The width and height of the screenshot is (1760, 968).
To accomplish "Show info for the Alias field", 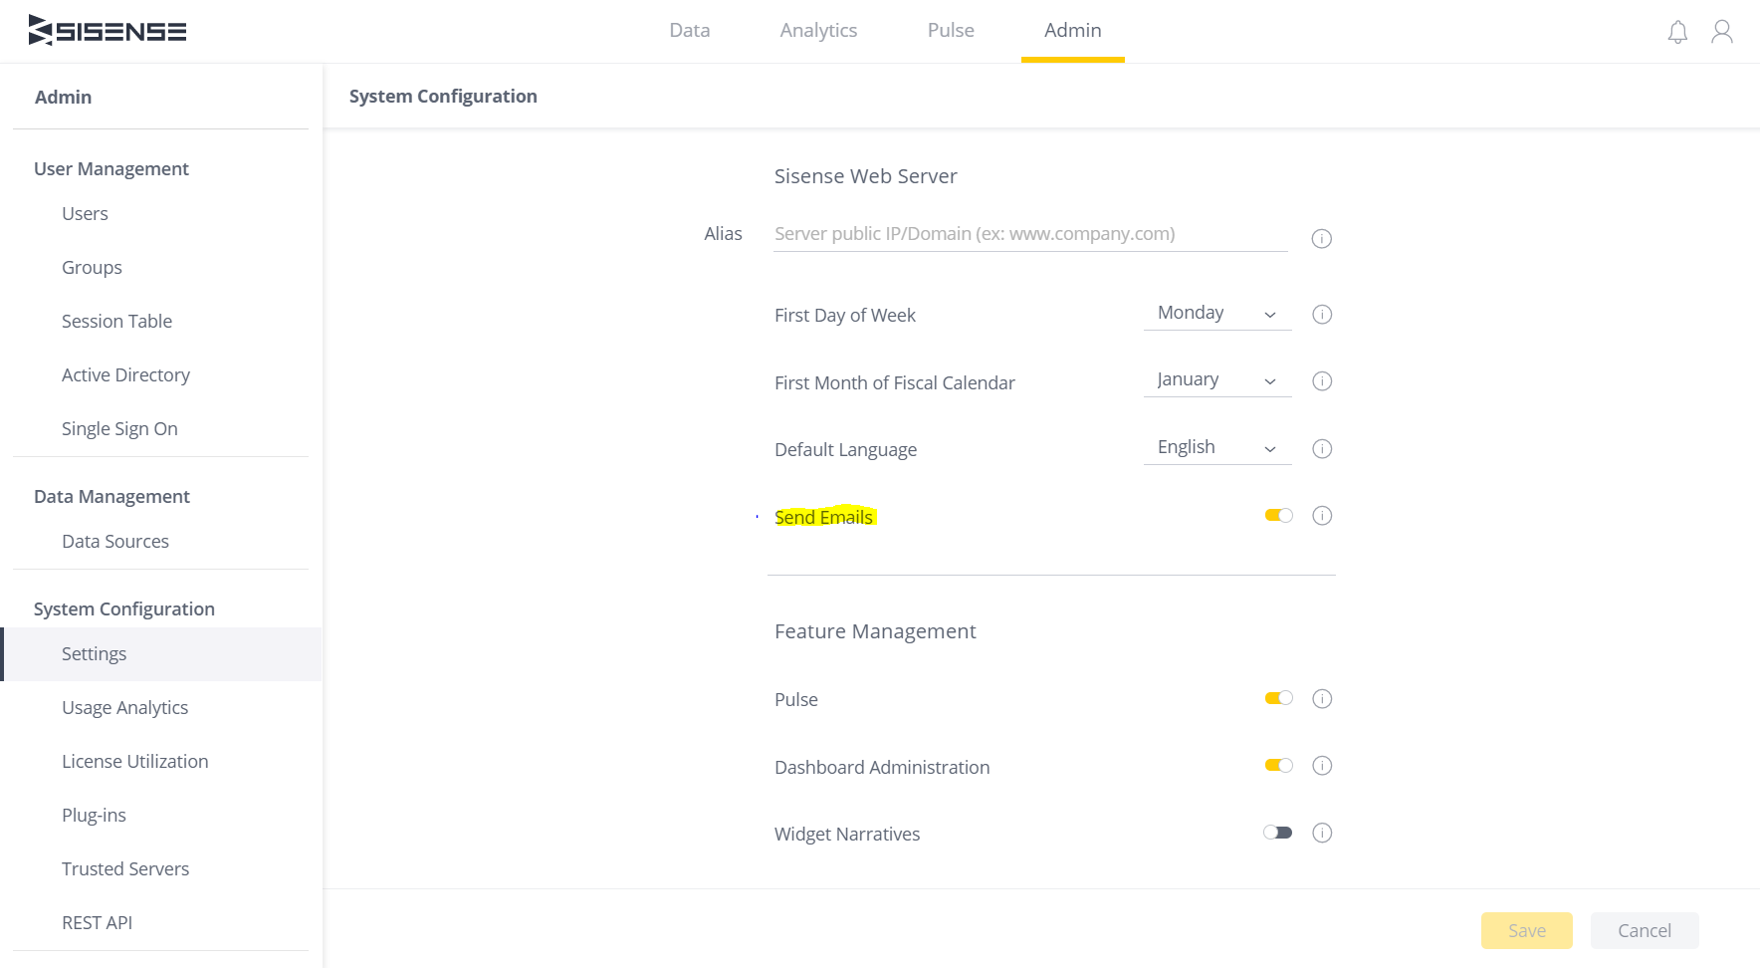I will [1321, 239].
